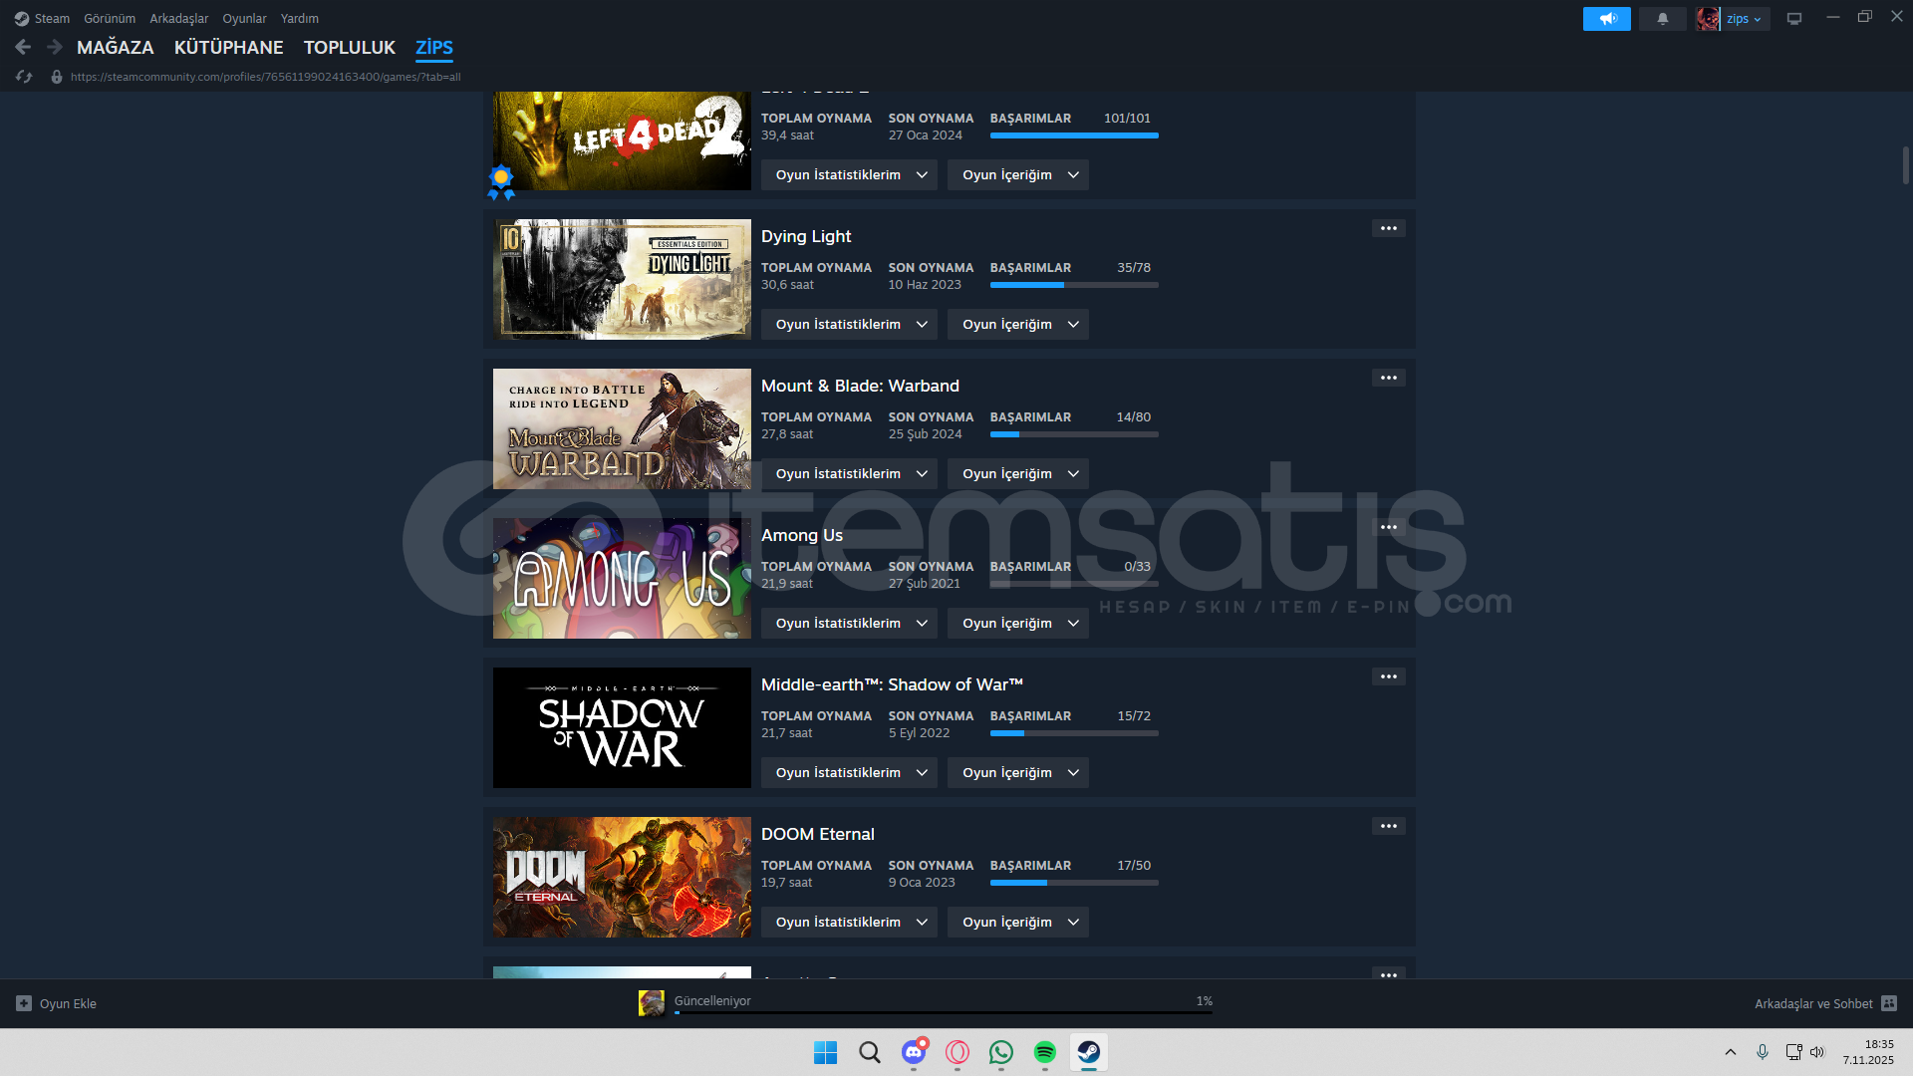Image resolution: width=1913 pixels, height=1076 pixels.
Task: Open Spotify from the taskbar
Action: (1044, 1052)
